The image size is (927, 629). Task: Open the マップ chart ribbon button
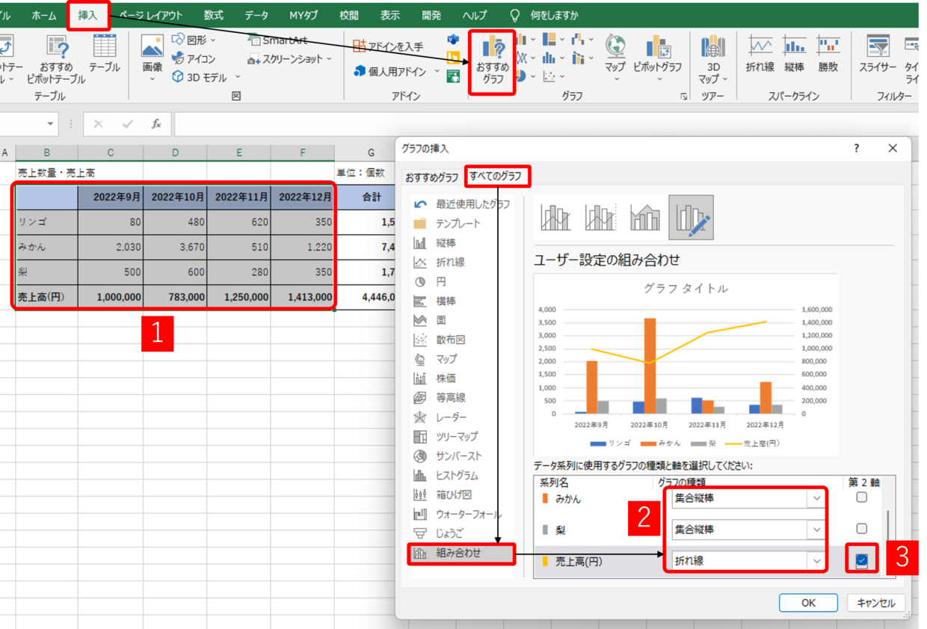(615, 58)
